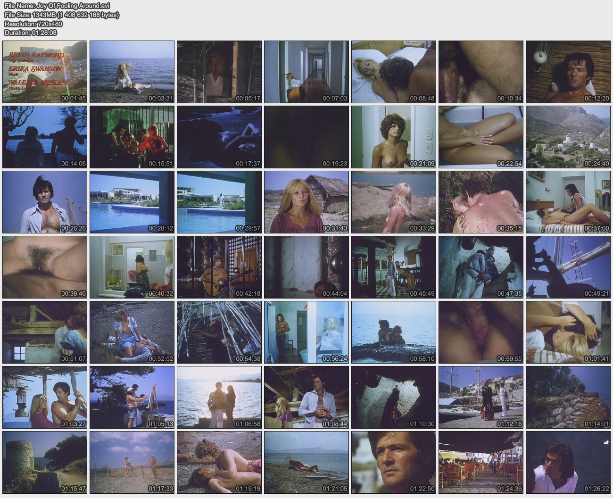Click the title credits thumbnail at 00:01:45

[x=45, y=72]
